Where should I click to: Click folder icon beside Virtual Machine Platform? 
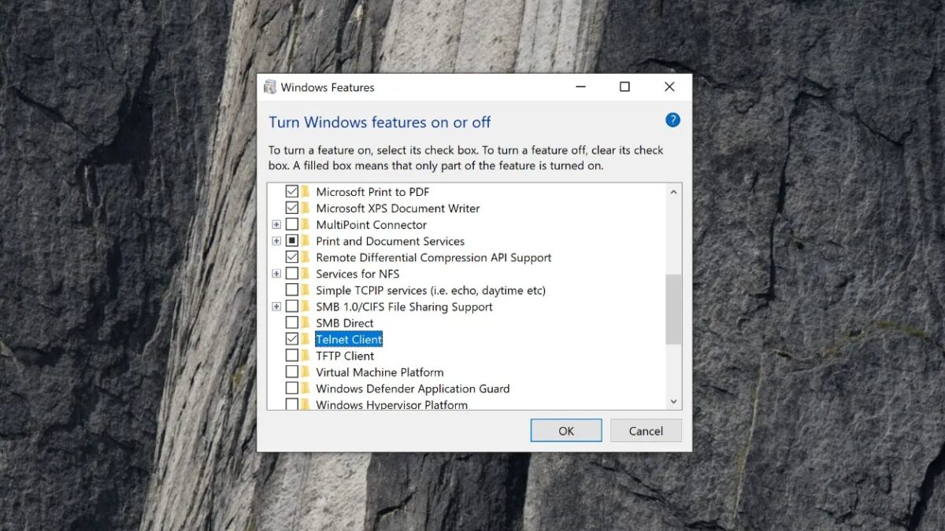[x=306, y=372]
